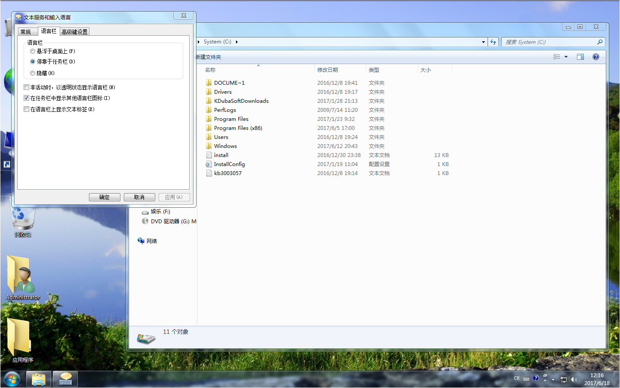The height and width of the screenshot is (388, 620).
Task: Show hidden tray icons with the up arrow
Action: point(553,379)
